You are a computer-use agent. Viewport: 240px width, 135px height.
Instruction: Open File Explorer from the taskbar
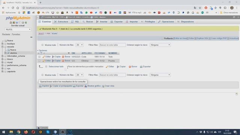coord(11,132)
